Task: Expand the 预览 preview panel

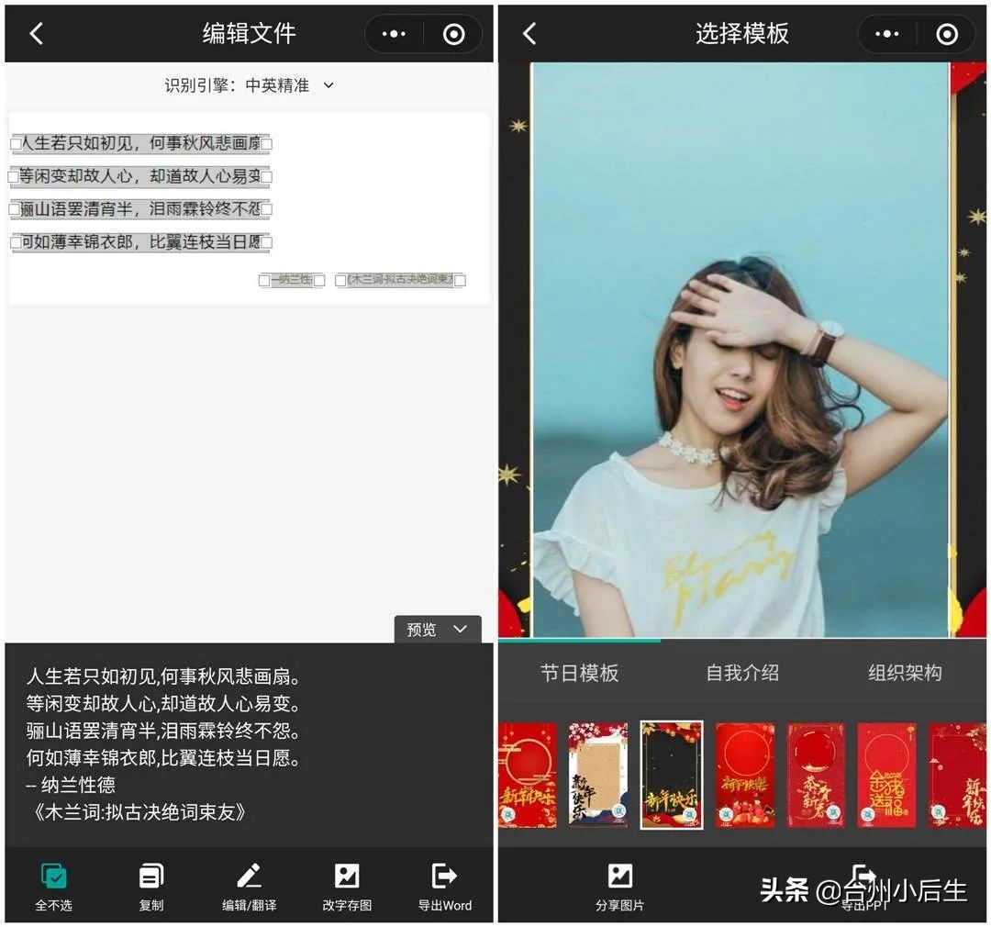Action: (x=438, y=630)
